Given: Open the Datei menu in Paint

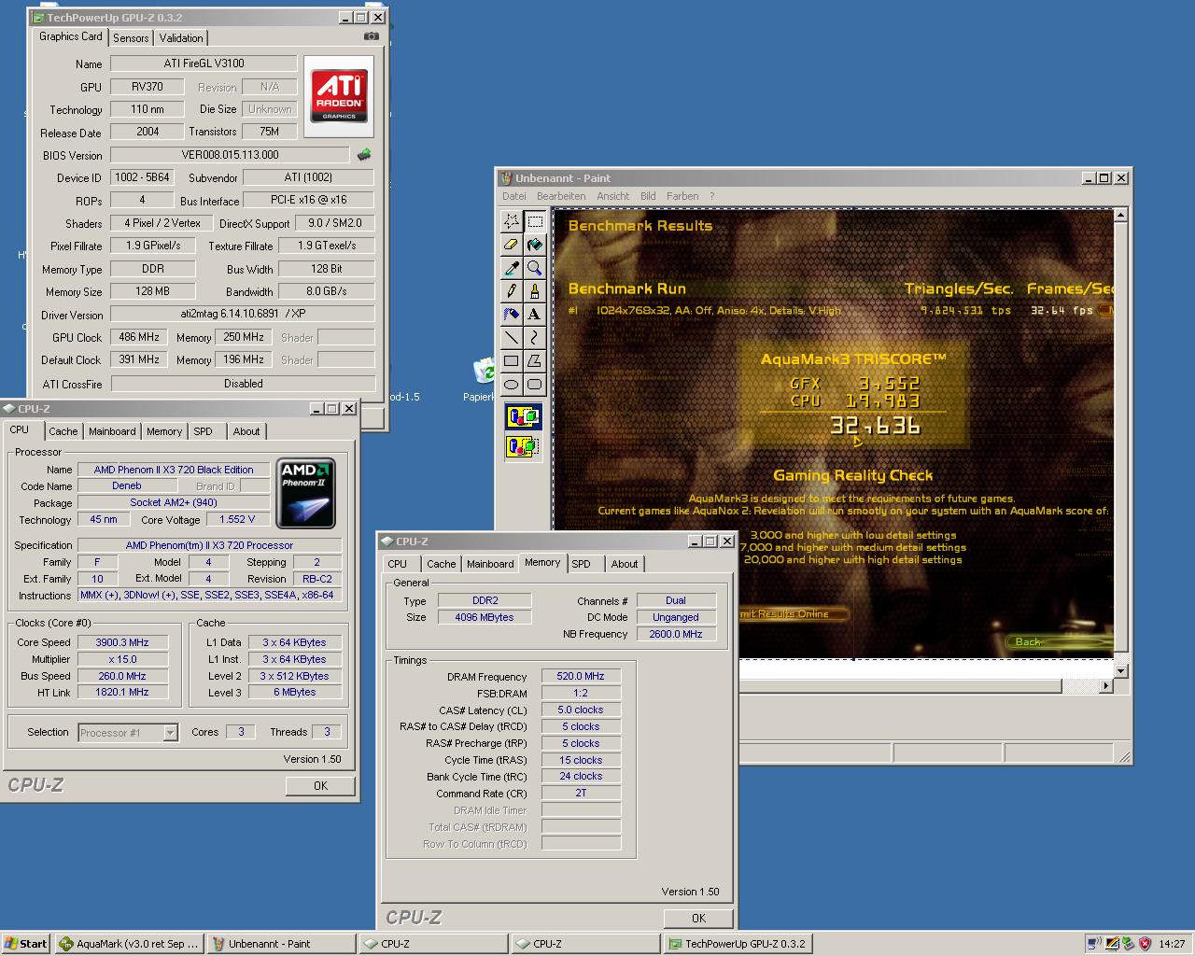Looking at the screenshot, I should coord(514,196).
